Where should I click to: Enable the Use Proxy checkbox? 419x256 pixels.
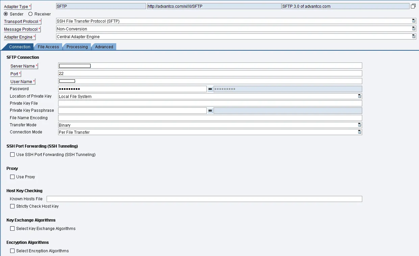13,177
